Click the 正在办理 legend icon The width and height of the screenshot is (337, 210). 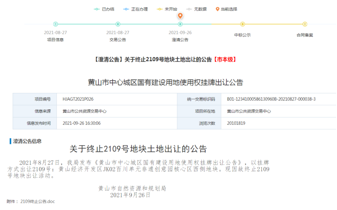(126, 9)
